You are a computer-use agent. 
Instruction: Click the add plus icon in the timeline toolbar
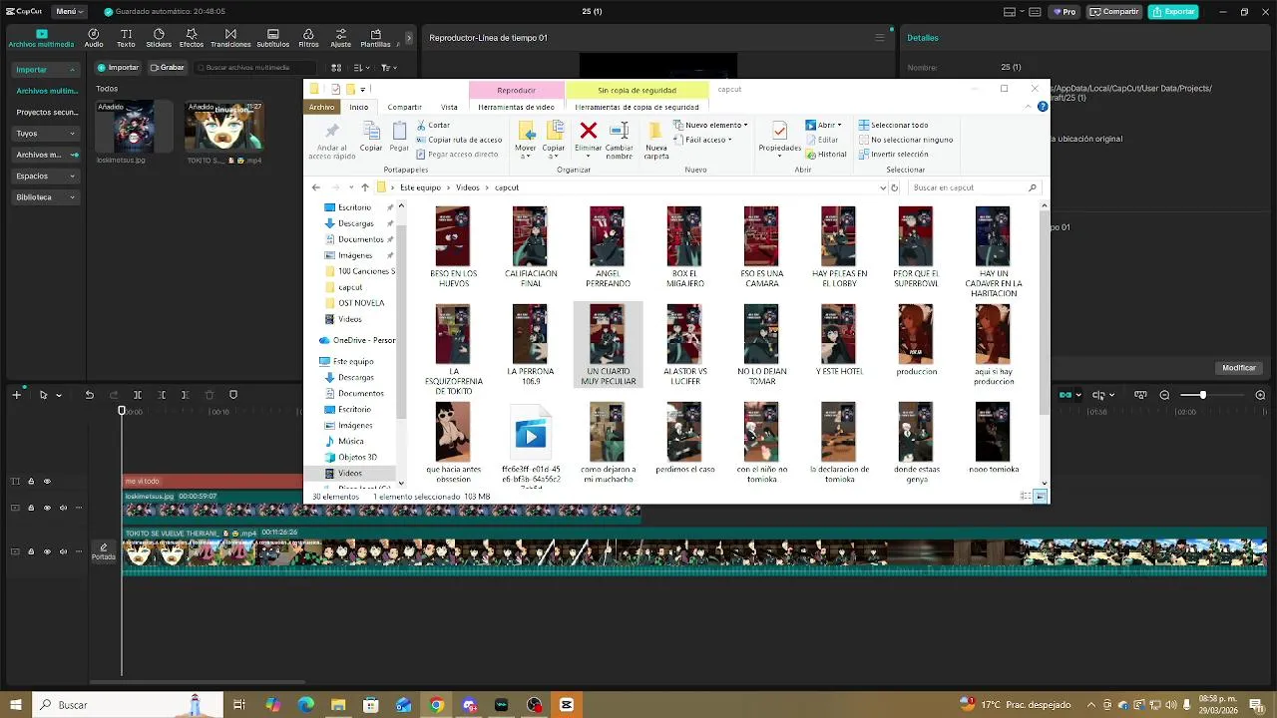(16, 395)
